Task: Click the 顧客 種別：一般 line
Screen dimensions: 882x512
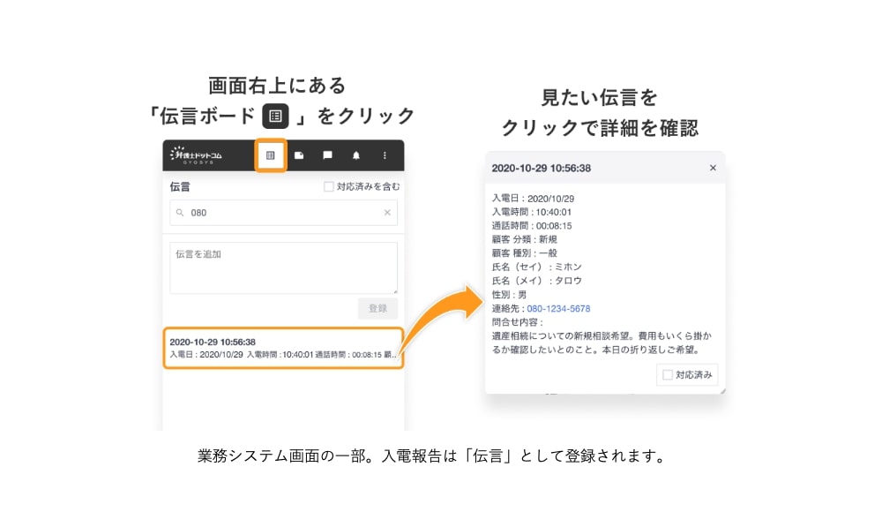Action: coord(524,252)
